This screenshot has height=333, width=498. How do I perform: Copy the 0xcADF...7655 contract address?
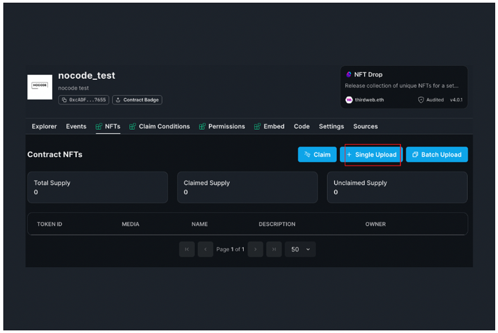point(84,100)
